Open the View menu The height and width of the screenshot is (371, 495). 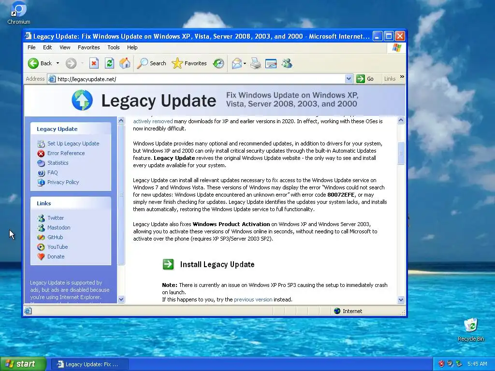pos(65,47)
